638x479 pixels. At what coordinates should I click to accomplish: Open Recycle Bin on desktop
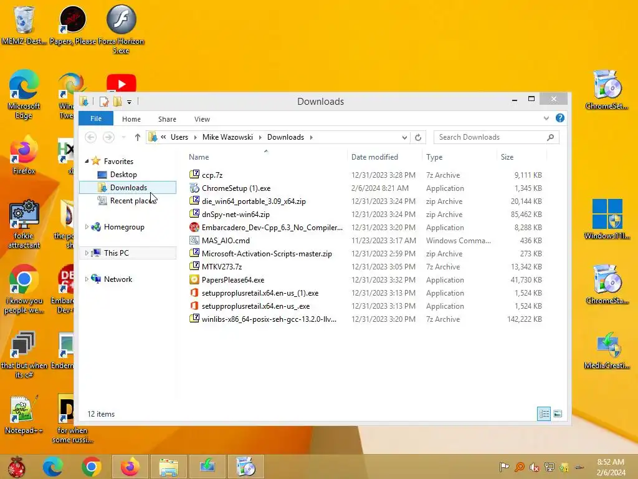(24, 25)
